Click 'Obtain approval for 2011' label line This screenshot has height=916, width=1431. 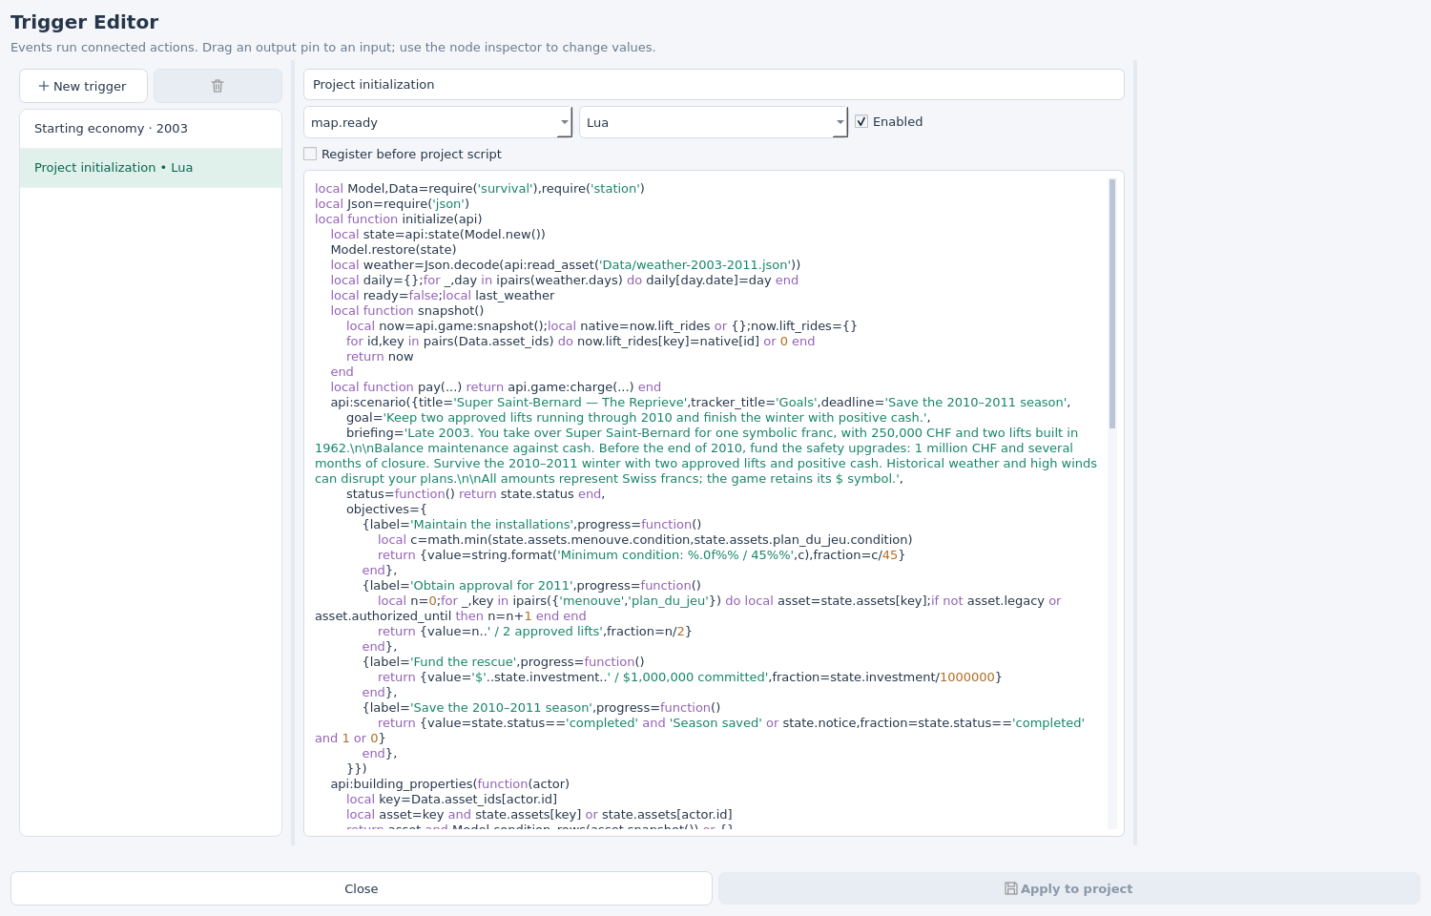click(531, 586)
